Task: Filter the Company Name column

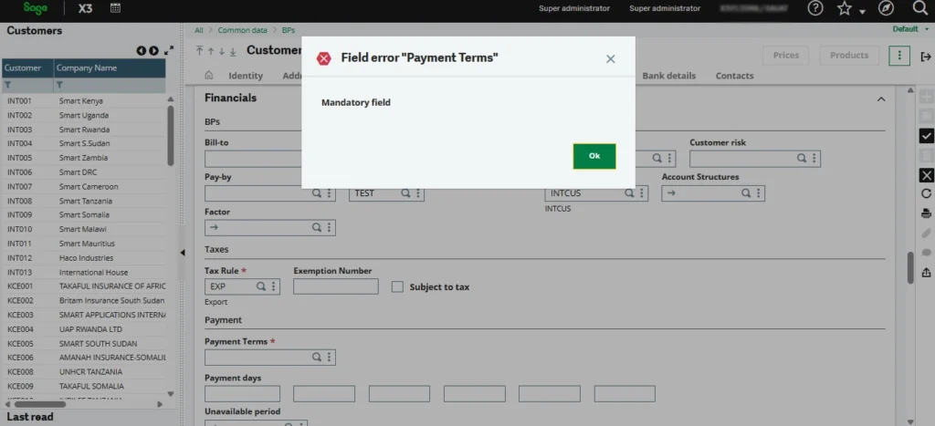Action: coord(60,86)
